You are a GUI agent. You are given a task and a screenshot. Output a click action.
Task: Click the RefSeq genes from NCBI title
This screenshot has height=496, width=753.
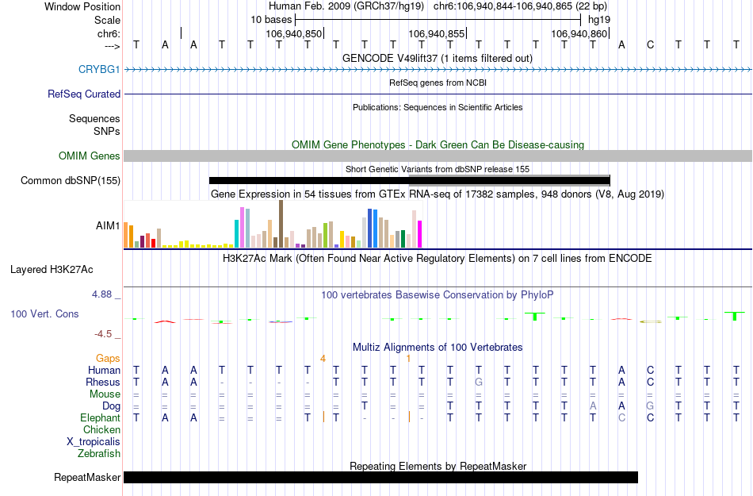(438, 83)
